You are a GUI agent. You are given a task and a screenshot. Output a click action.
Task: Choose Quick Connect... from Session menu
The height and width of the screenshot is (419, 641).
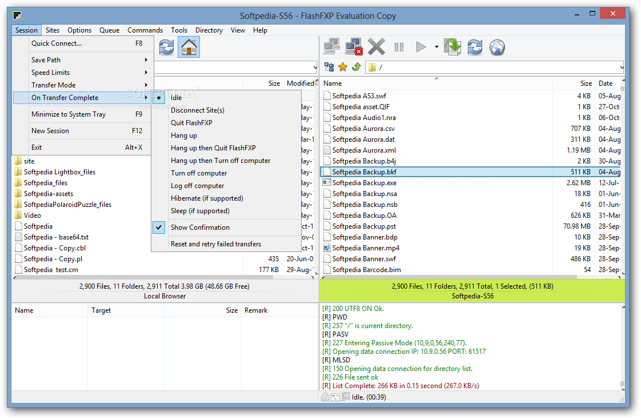point(83,43)
